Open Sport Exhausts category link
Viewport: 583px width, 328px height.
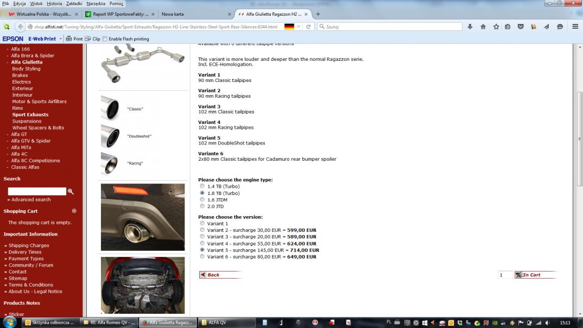(x=30, y=115)
